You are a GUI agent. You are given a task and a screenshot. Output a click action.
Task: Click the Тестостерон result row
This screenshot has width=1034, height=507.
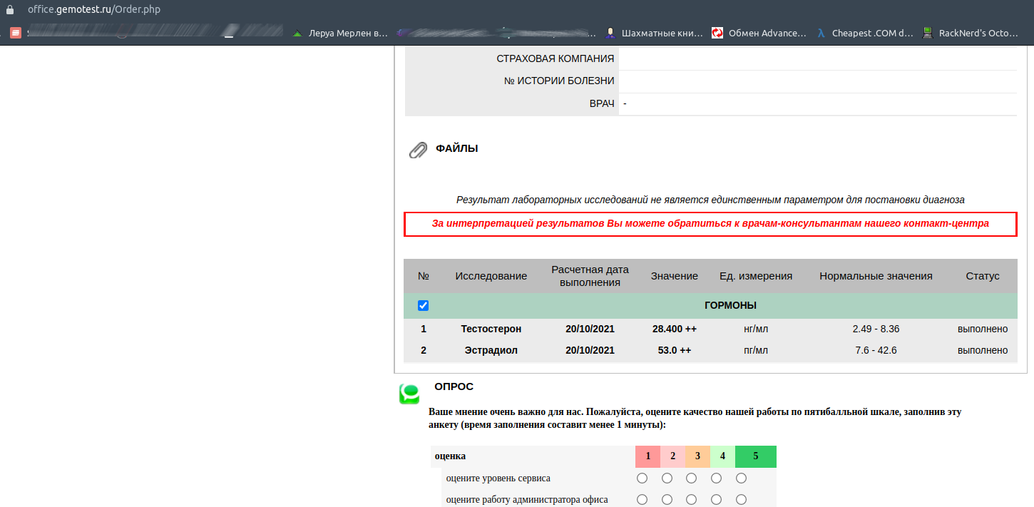491,329
